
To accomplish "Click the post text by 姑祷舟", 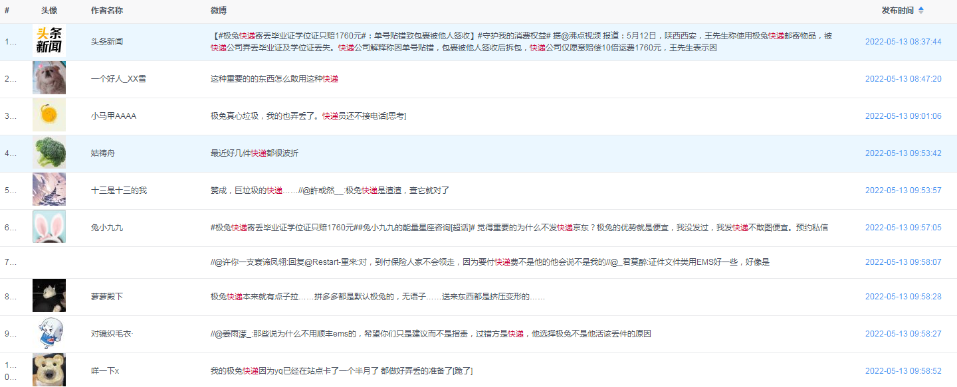I will tap(252, 152).
